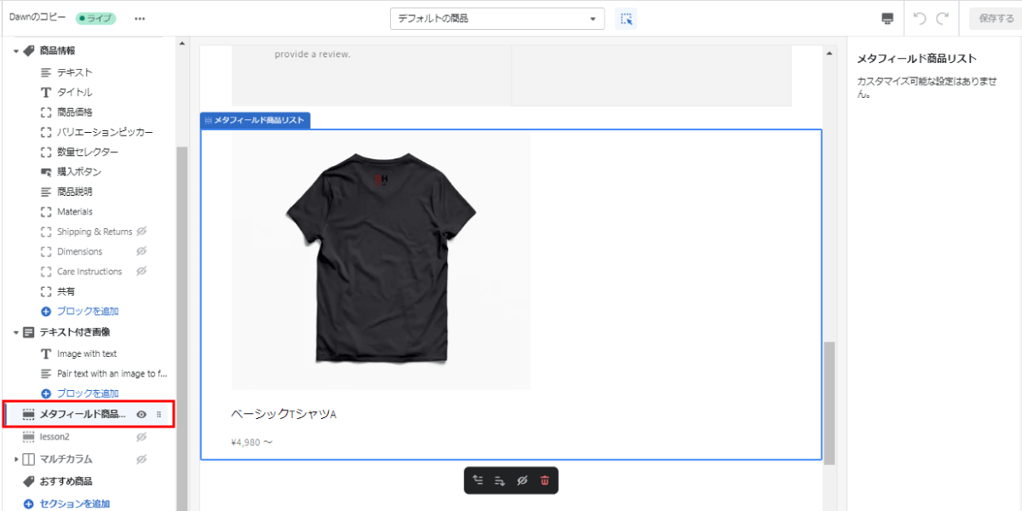
Task: Click the preview pane vertical scrollbar
Action: [x=830, y=403]
